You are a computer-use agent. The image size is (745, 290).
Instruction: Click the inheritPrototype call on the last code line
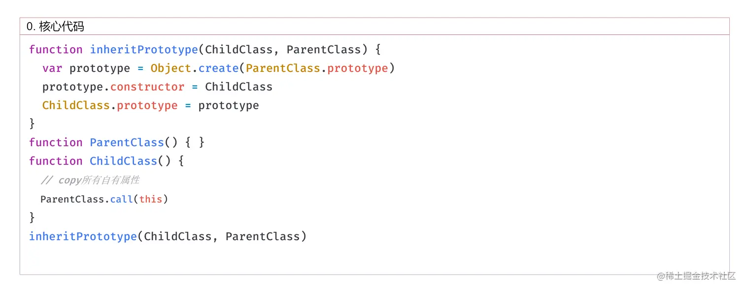(83, 237)
